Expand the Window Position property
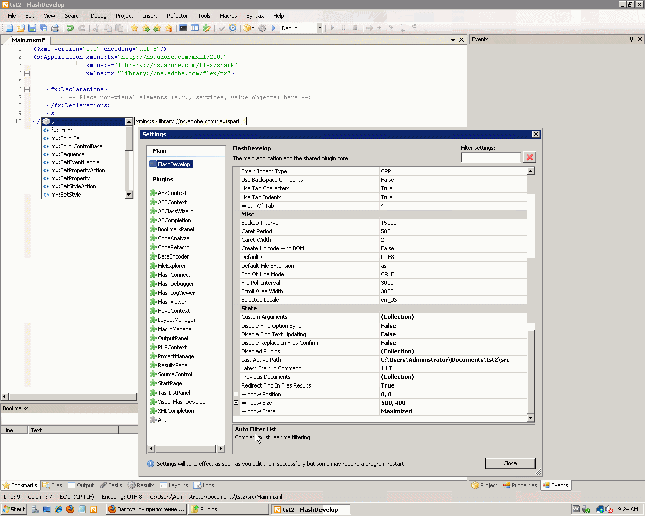The width and height of the screenshot is (645, 516). pyautogui.click(x=236, y=394)
